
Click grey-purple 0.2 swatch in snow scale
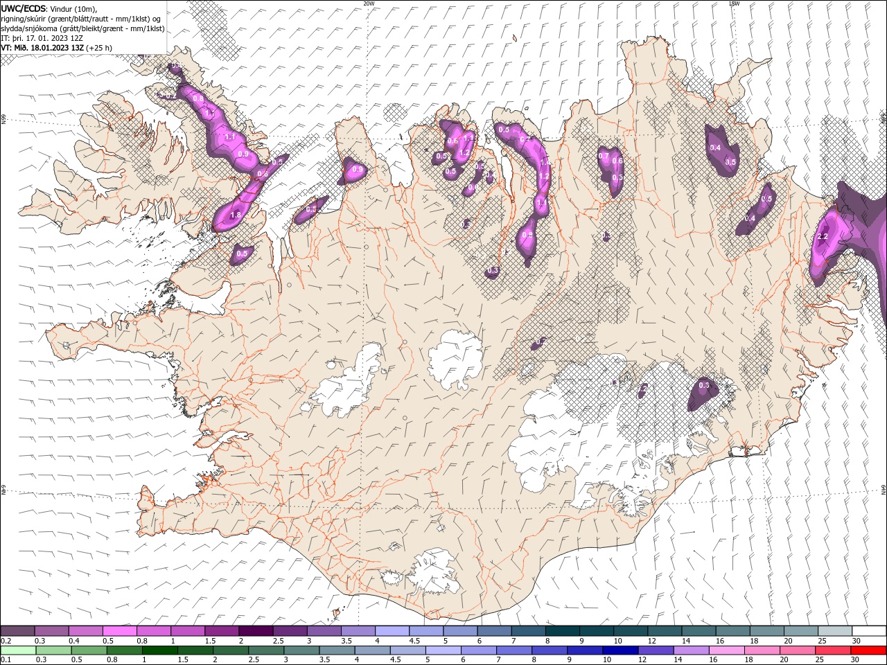click(x=17, y=631)
